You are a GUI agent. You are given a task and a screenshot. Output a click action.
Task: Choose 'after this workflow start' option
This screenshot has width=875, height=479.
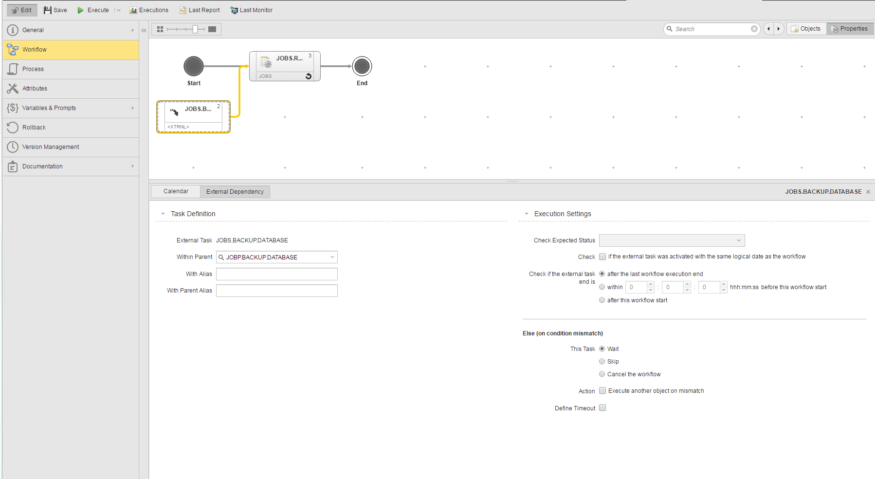pos(602,300)
